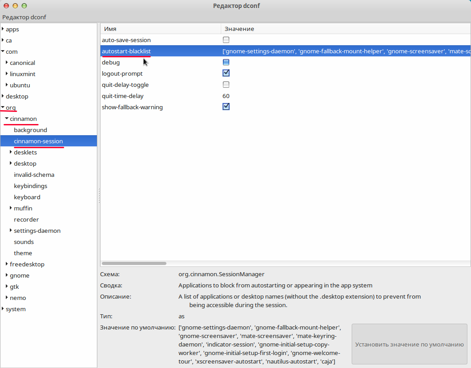Expand the nemo node arrow

tap(7, 298)
